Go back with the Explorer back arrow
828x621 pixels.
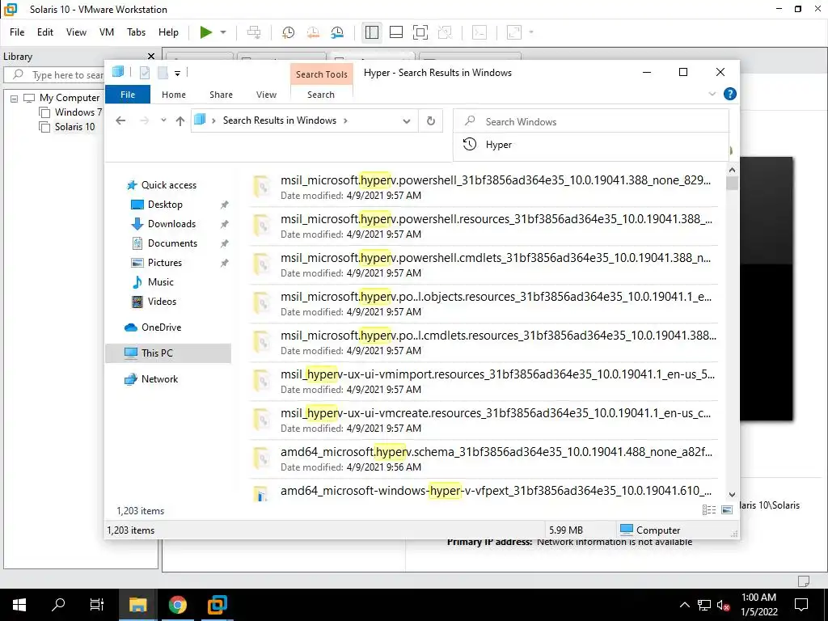point(121,121)
